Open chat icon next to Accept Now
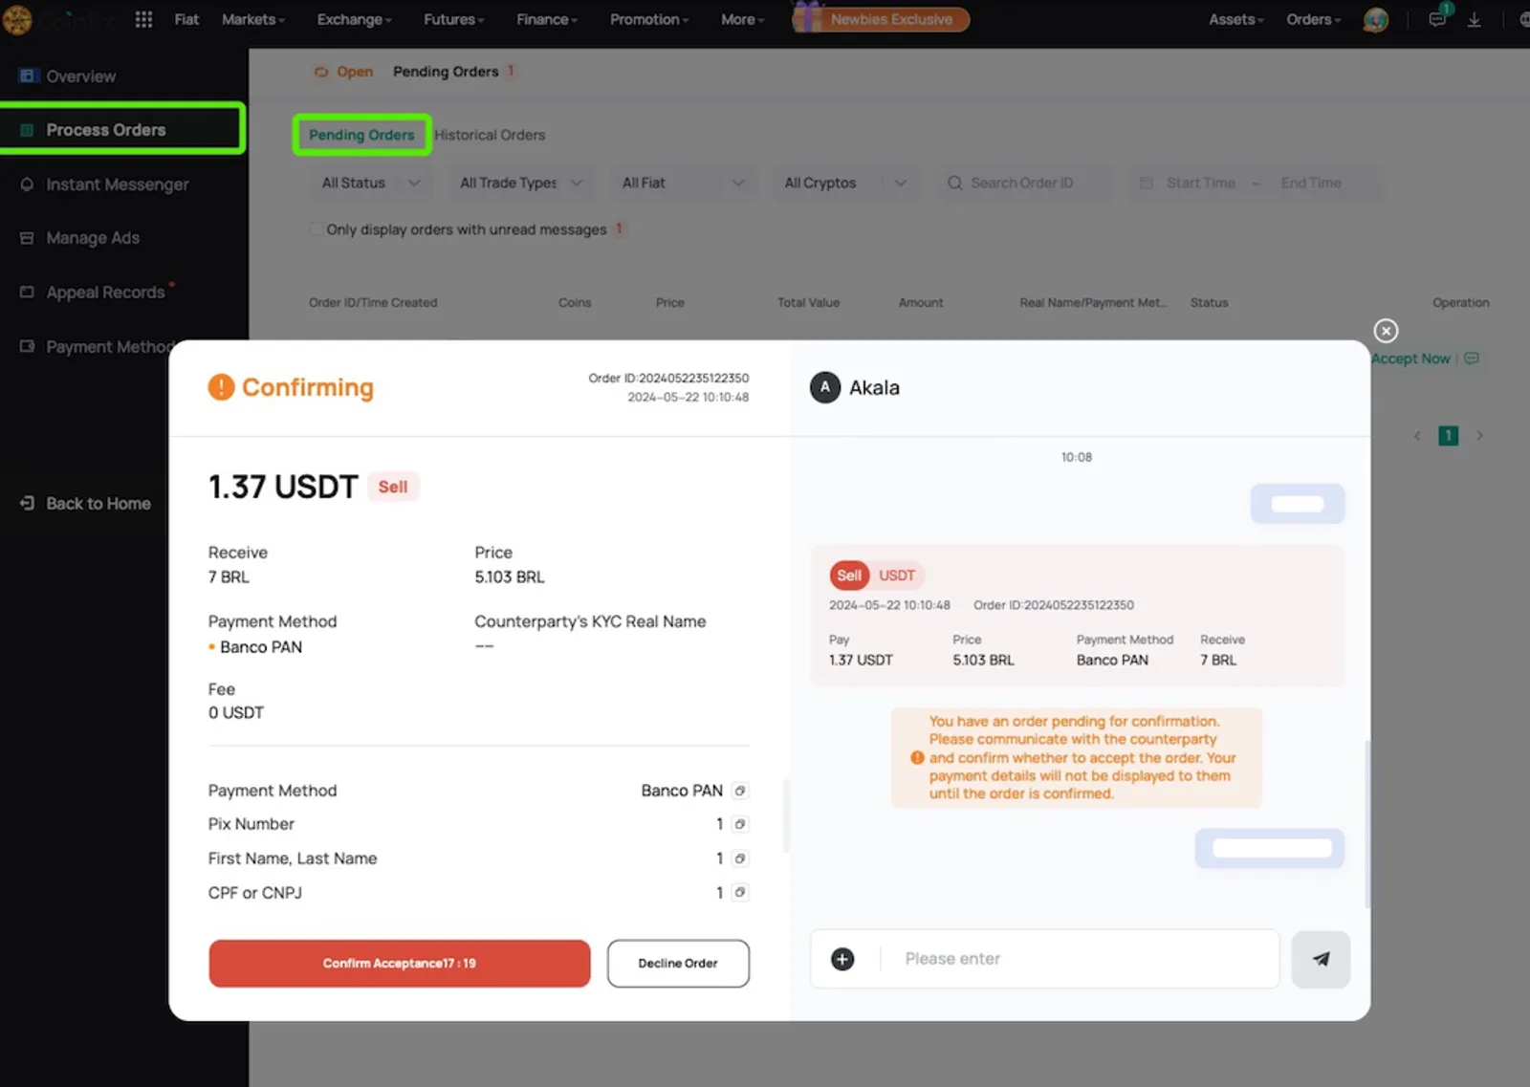 (1472, 359)
